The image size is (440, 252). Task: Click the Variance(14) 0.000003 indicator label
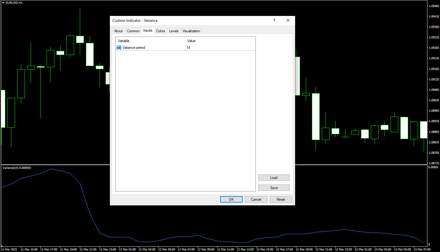tap(17, 168)
